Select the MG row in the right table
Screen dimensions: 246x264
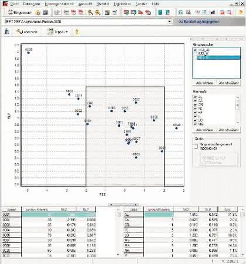pos(181,240)
